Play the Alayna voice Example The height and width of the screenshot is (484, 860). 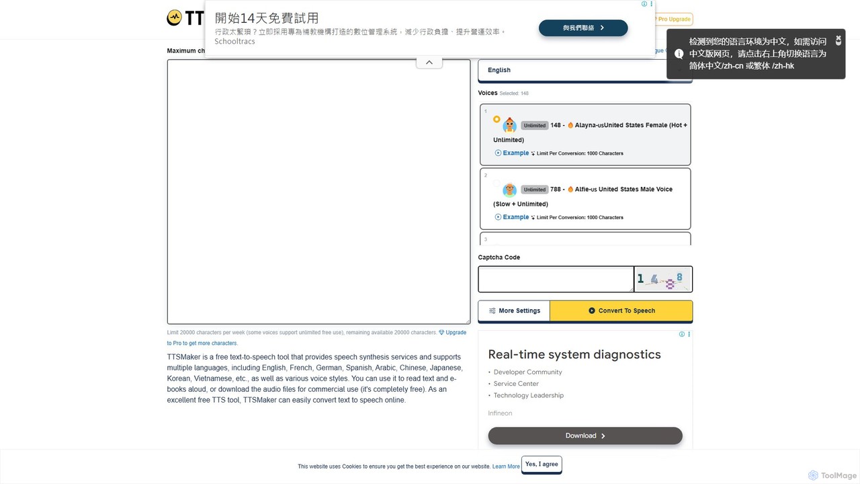[512, 153]
